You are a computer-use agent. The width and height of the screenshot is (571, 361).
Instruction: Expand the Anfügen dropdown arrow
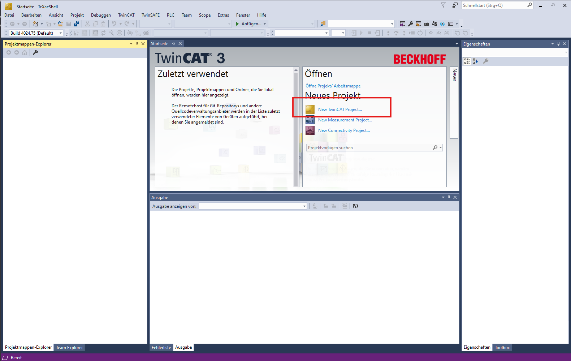pos(265,24)
